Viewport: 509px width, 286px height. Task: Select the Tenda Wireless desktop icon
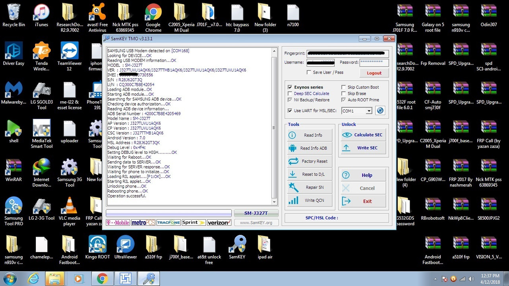[41, 57]
